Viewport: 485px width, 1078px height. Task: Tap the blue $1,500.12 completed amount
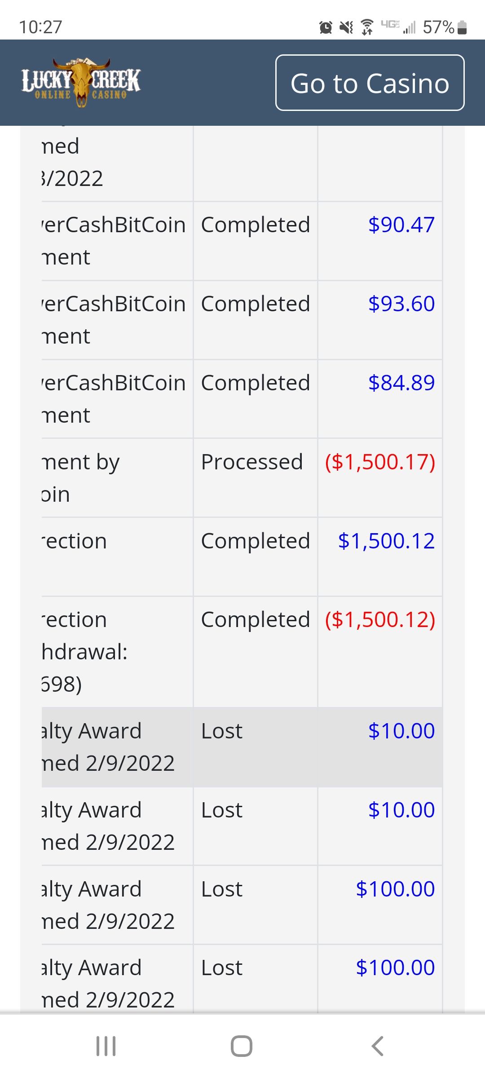pyautogui.click(x=386, y=541)
